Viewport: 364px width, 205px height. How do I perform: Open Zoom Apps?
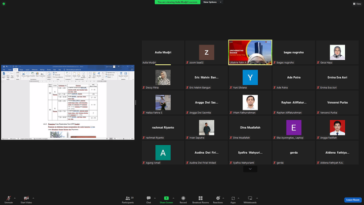click(x=233, y=199)
